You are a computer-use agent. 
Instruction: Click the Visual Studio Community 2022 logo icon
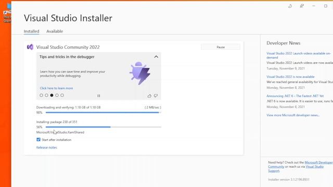[x=30, y=47]
